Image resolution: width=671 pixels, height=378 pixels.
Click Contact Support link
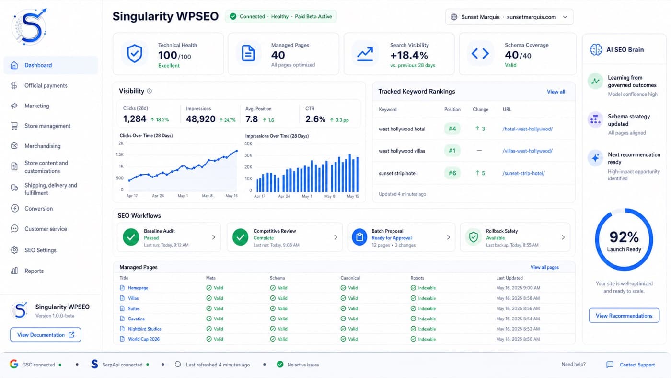pyautogui.click(x=637, y=365)
